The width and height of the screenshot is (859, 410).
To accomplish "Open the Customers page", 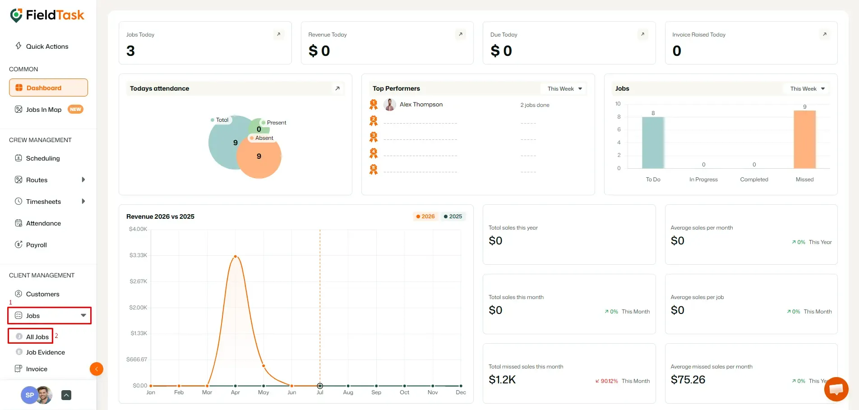I will (x=43, y=294).
